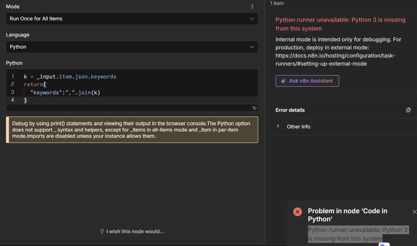Image resolution: width=417 pixels, height=246 pixels.
Task: Click the 'Error details' heading
Action: 290,110
